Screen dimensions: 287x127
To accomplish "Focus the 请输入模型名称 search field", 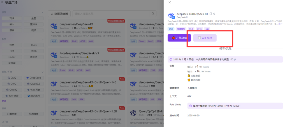I will 111,14.
